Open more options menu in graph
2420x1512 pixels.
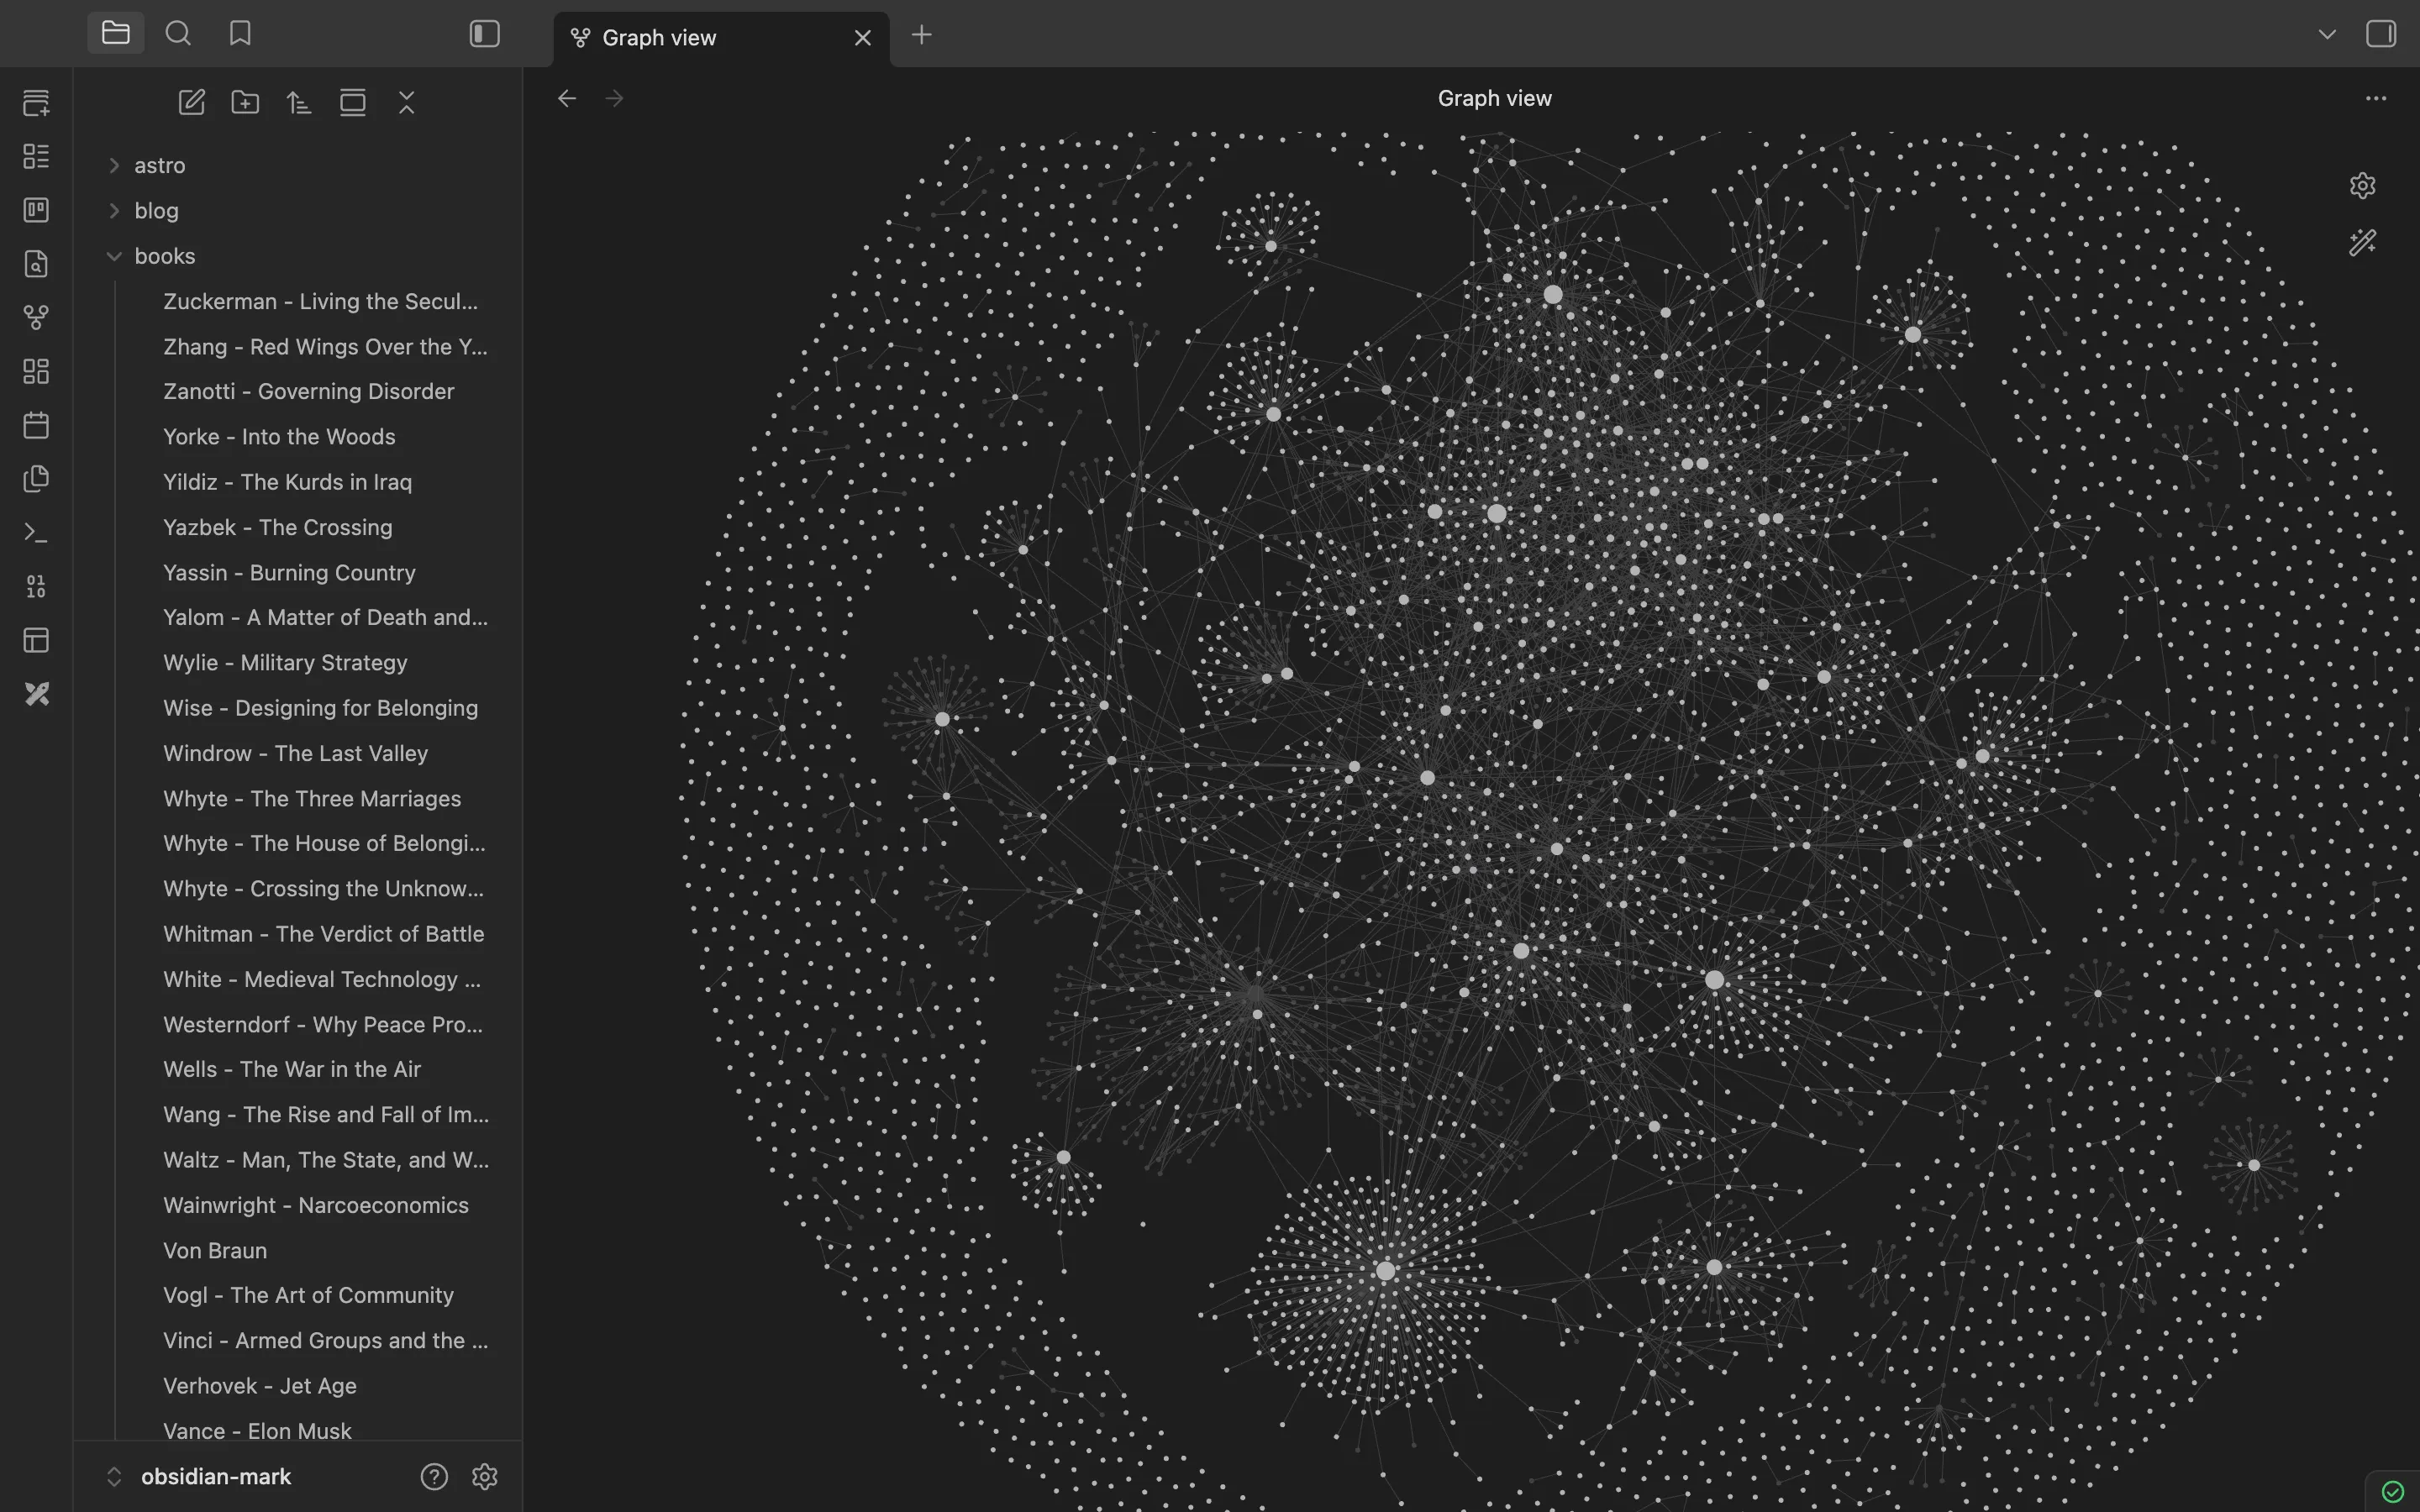tap(2375, 98)
